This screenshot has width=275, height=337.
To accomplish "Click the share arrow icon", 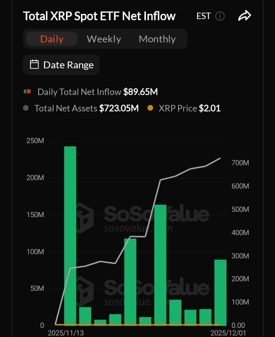I will point(244,16).
